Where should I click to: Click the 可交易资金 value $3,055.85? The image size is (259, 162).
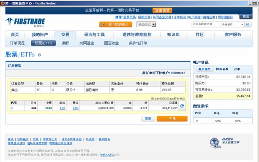point(243,90)
